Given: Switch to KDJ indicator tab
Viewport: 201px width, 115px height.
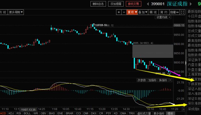Looking at the screenshot, I should coord(11,113).
